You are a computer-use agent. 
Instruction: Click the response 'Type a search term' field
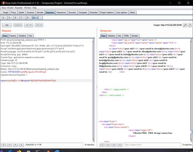click(x=152, y=145)
